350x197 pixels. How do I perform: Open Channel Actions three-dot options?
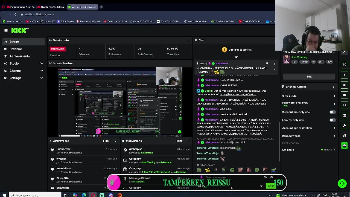pos(333,87)
